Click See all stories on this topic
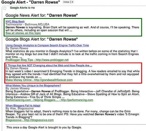Viewport: 146px width, 131px height. click(23, 33)
